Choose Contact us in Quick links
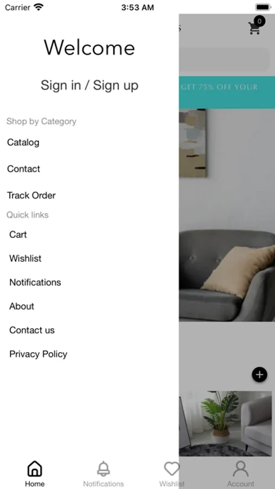Screen dimensions: 275x489 pyautogui.click(x=32, y=330)
